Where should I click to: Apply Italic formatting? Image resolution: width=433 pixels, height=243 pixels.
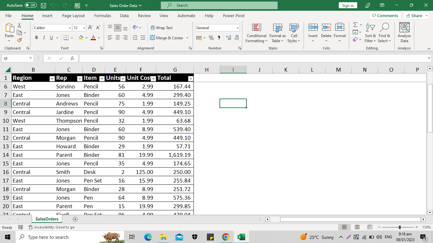[x=44, y=38]
